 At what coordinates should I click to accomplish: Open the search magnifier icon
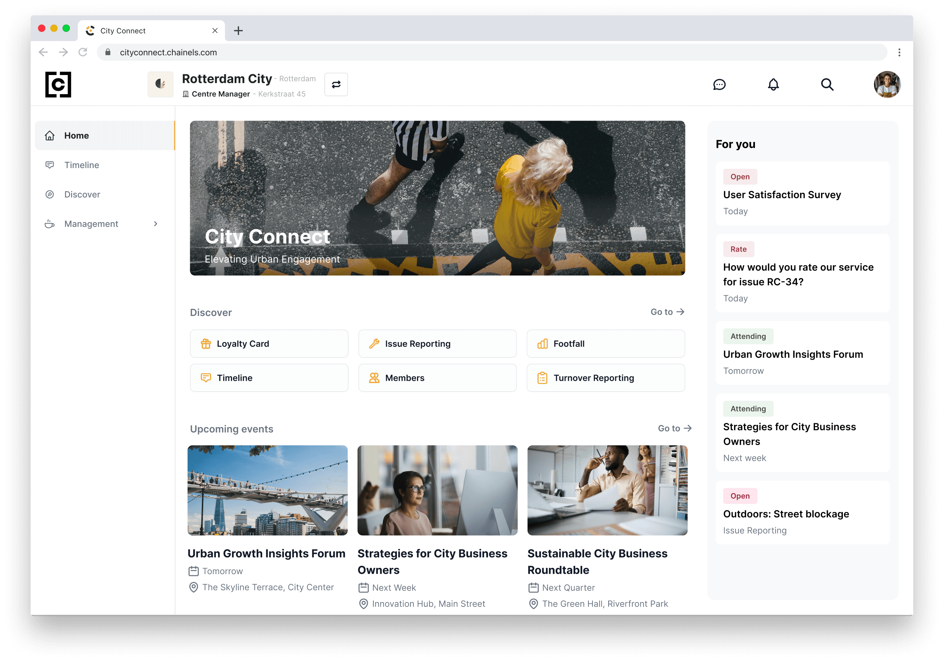827,84
